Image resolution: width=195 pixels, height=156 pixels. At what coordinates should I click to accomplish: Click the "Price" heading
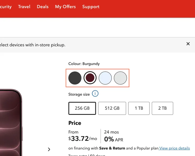point(75,123)
